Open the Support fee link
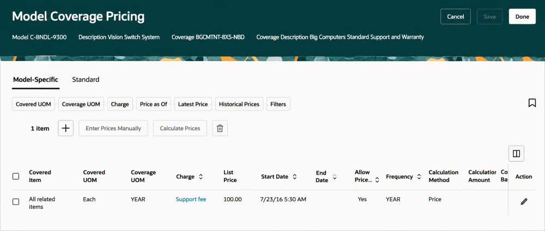Viewport: 545px width, 231px height. 191,199
